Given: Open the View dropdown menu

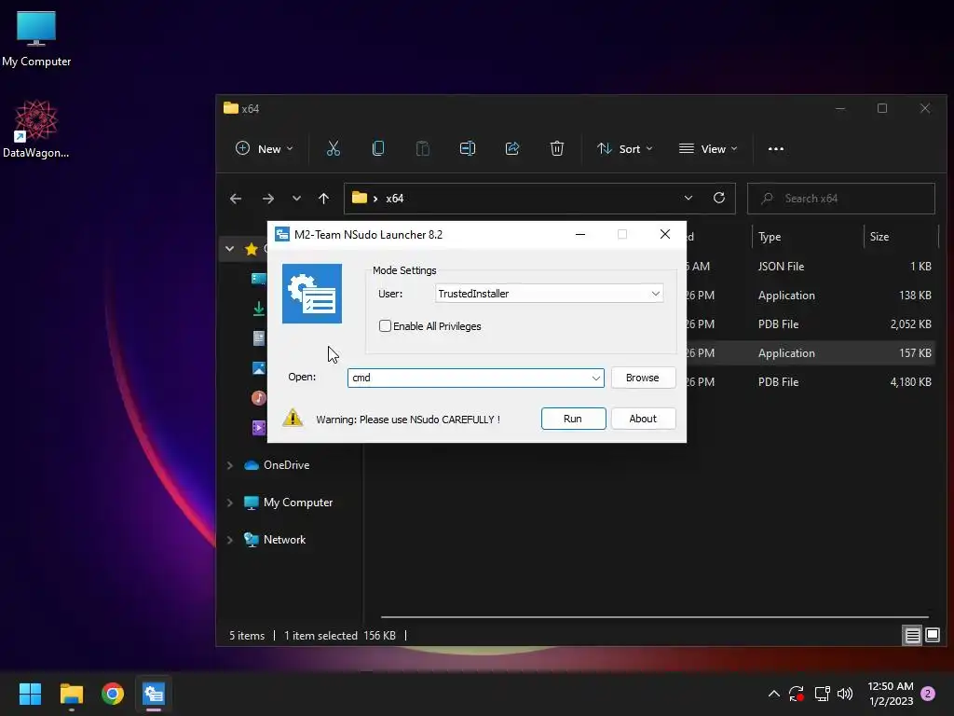Looking at the screenshot, I should [x=708, y=148].
